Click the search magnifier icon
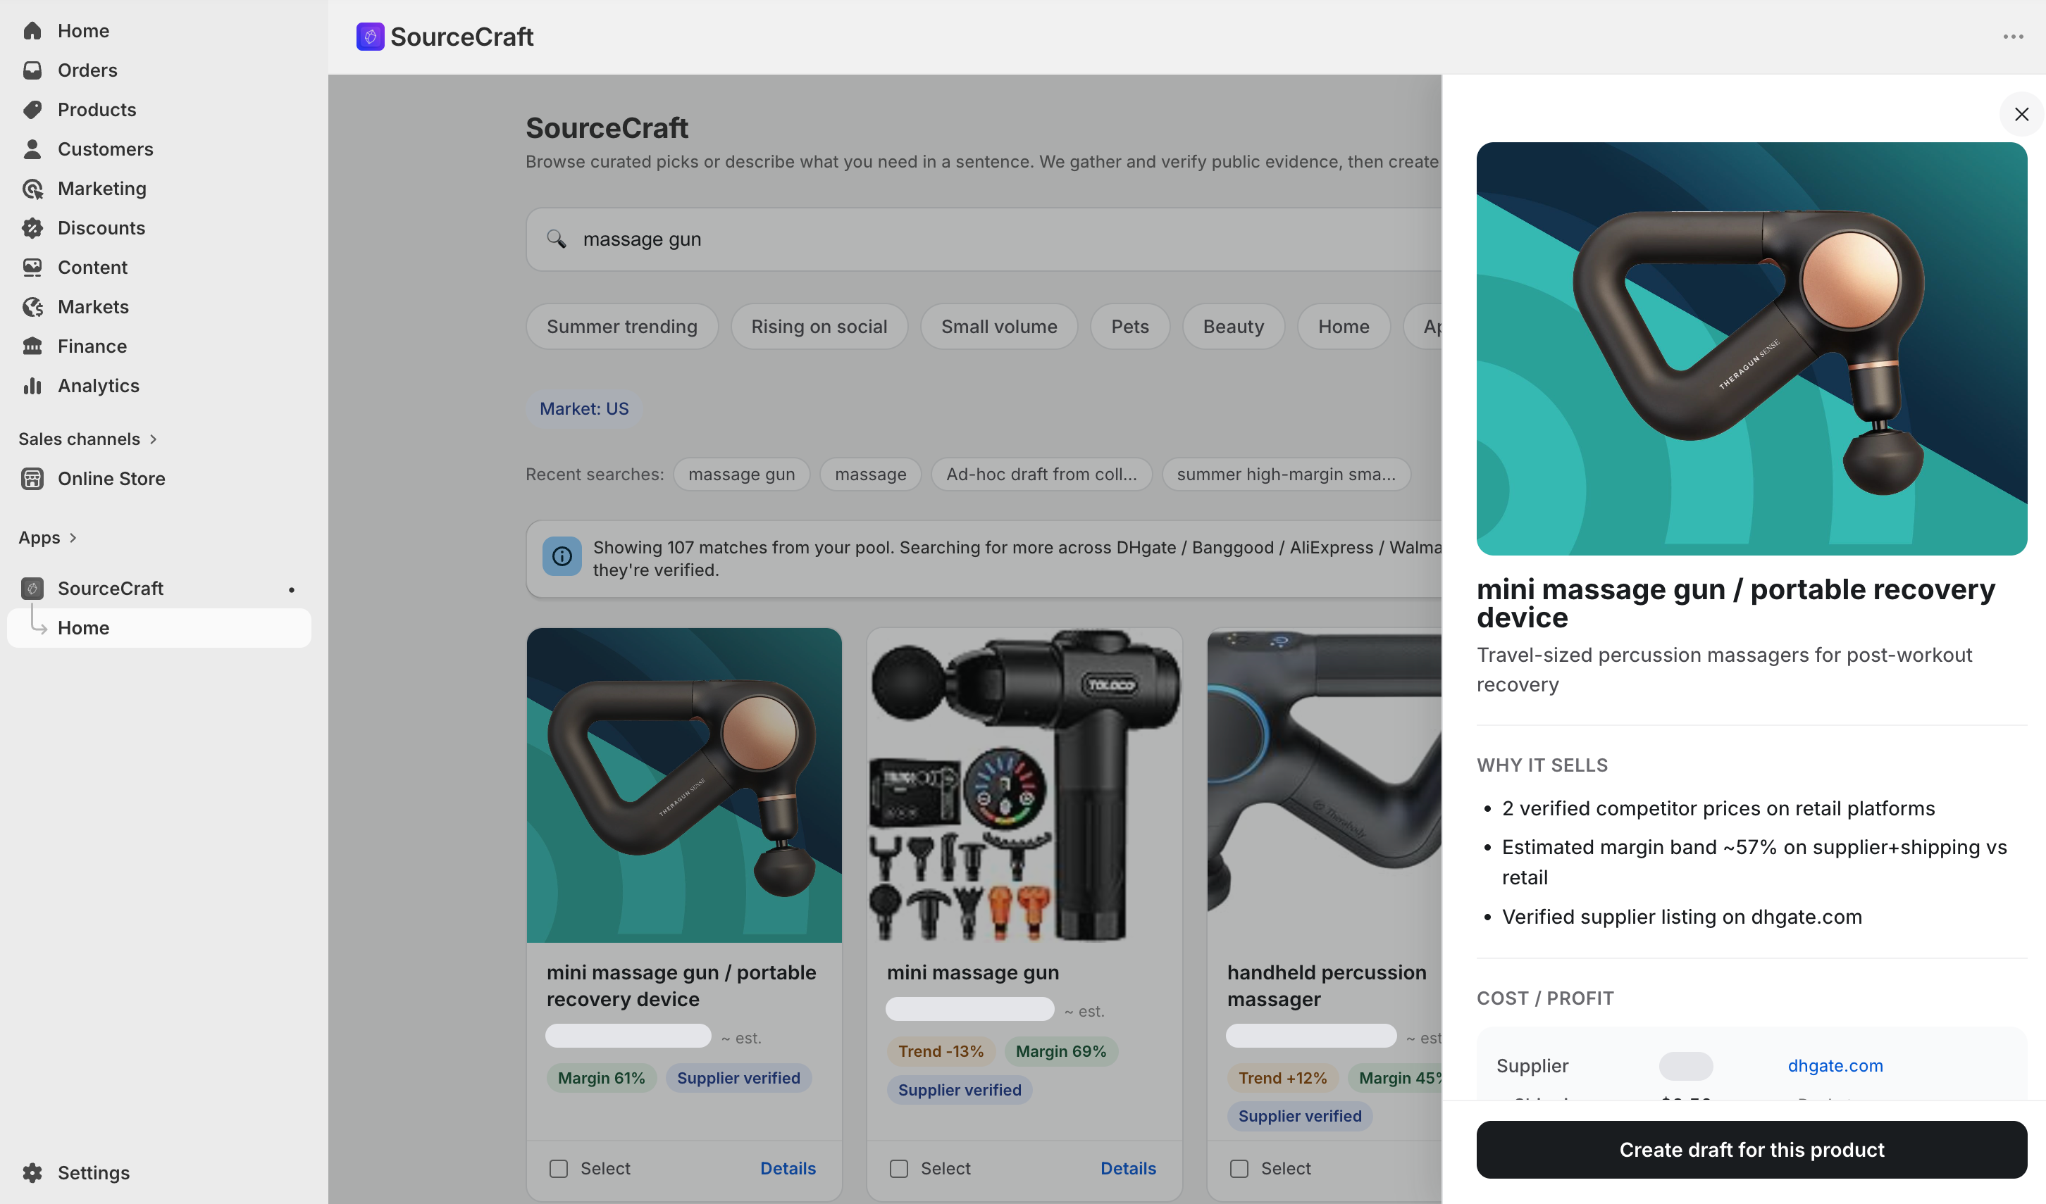 click(556, 239)
